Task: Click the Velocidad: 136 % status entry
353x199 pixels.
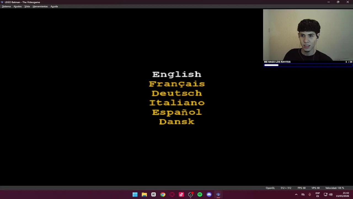Action: pos(335,188)
